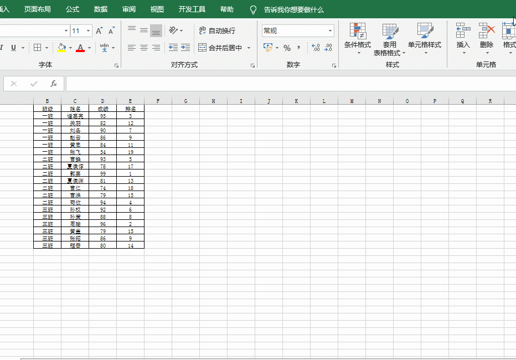Align cell text to the left

[x=132, y=48]
